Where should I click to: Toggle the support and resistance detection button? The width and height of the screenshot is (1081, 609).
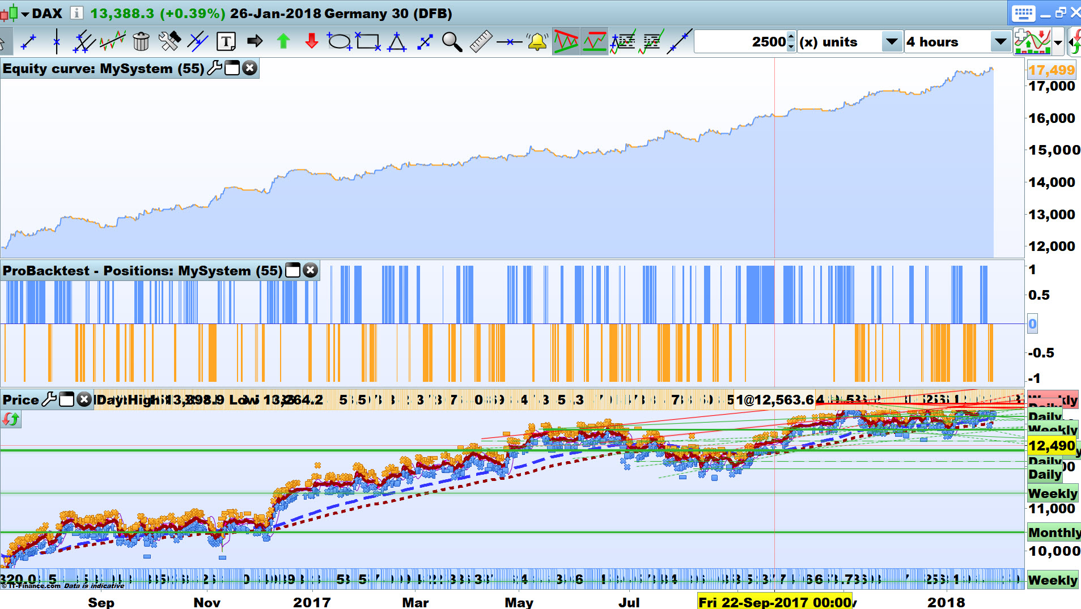(594, 41)
